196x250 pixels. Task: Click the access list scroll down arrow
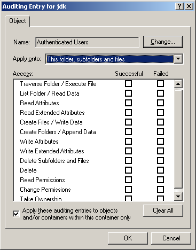[x=178, y=197]
